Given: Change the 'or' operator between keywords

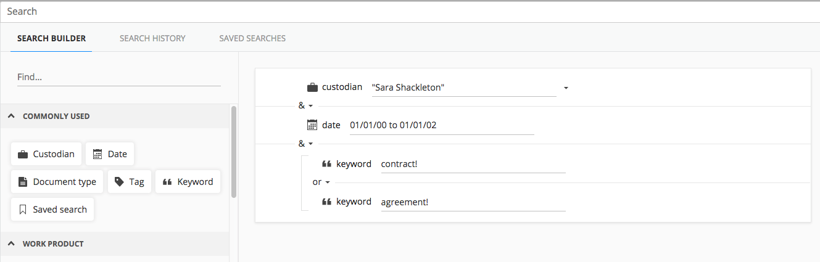Looking at the screenshot, I should (321, 182).
